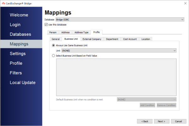Expand the Unit dropdown showing (NONE)
The height and width of the screenshot is (126, 189).
click(x=119, y=51)
